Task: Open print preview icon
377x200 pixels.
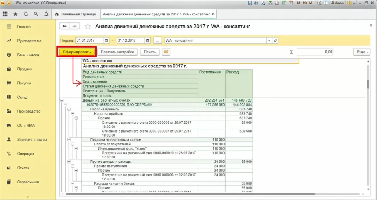Action: pyautogui.click(x=263, y=3)
